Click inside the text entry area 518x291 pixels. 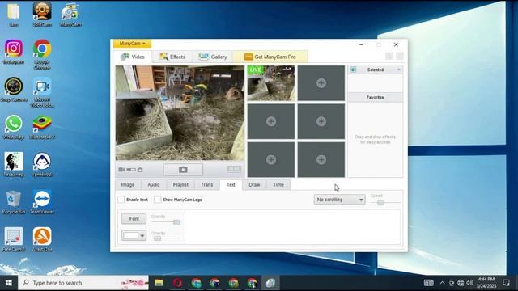click(x=293, y=227)
